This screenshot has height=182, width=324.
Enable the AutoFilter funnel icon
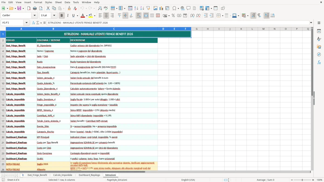(148, 8)
